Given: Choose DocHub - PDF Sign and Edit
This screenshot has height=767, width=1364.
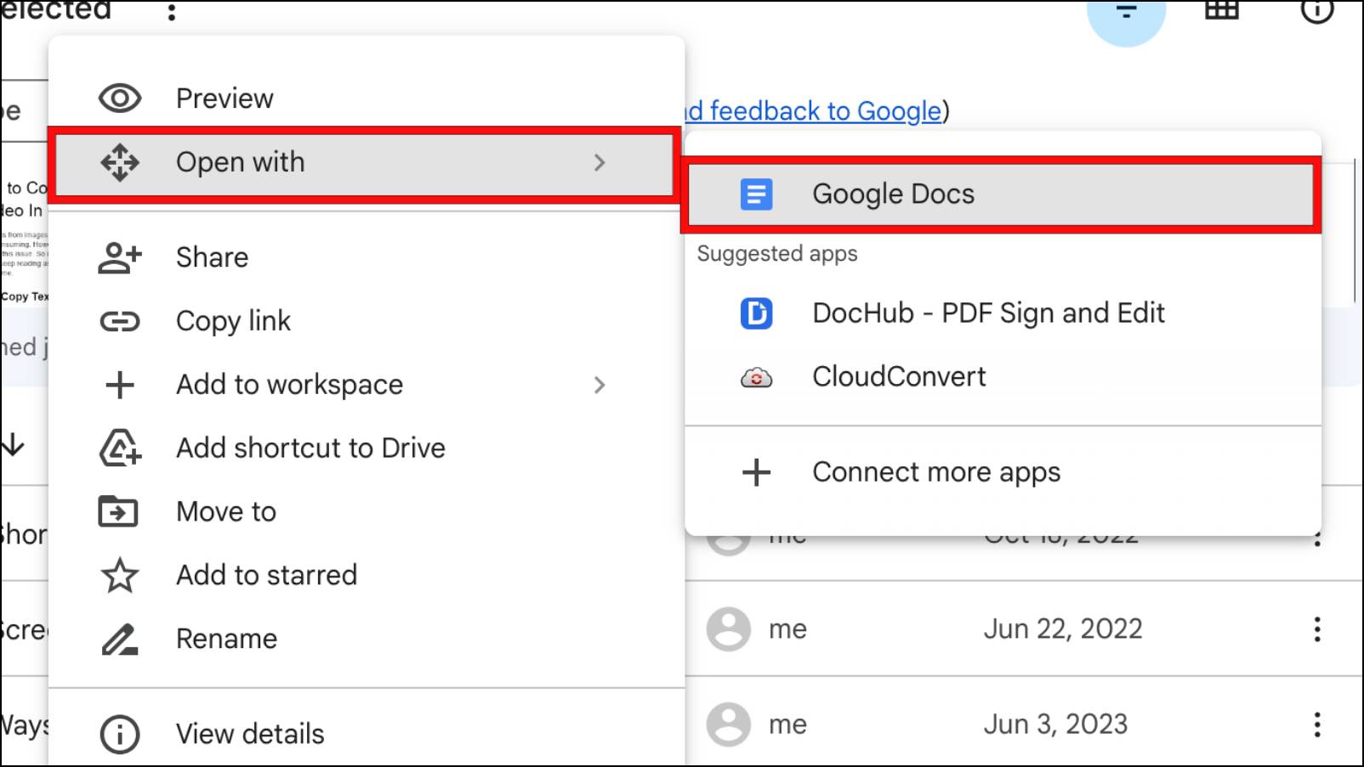Looking at the screenshot, I should point(1003,313).
